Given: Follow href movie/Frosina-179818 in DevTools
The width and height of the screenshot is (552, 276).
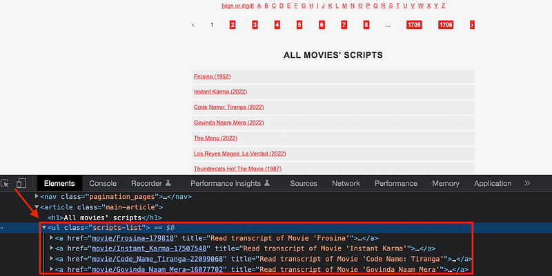Looking at the screenshot, I should pyautogui.click(x=132, y=238).
